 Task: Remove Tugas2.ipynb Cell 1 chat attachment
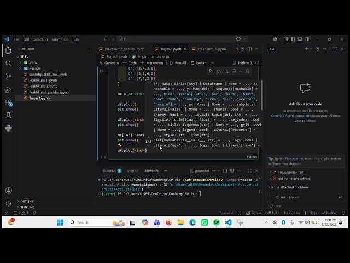point(271,172)
